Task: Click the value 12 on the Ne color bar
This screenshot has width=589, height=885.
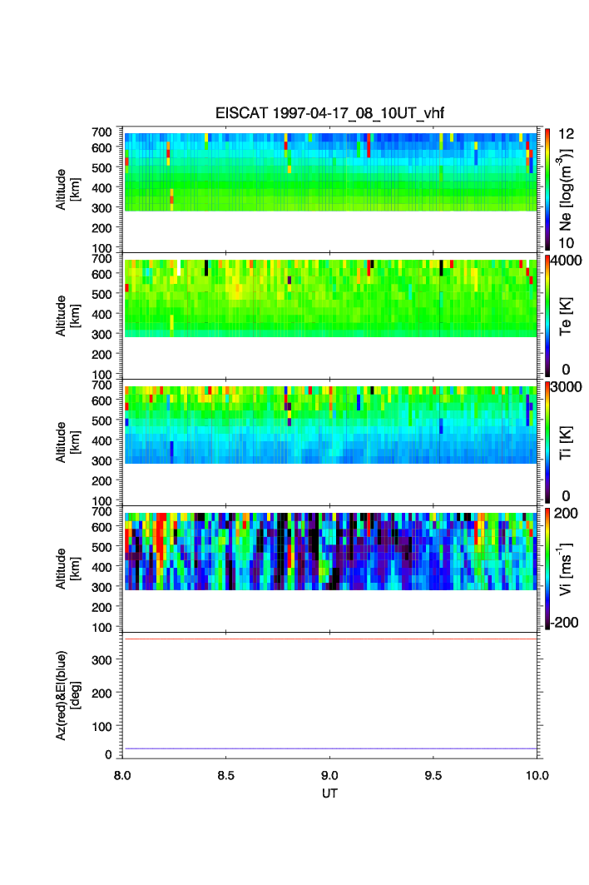Action: pyautogui.click(x=566, y=134)
